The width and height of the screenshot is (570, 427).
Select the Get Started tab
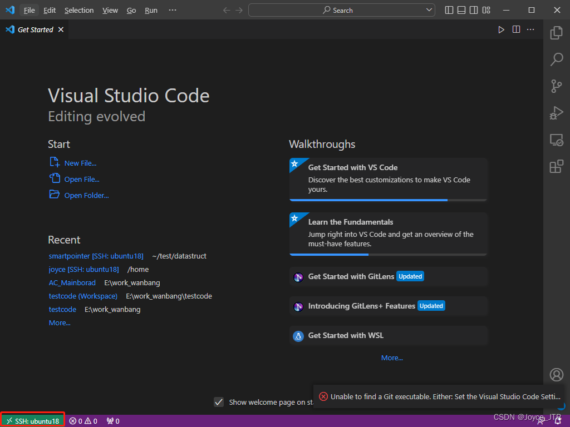35,29
